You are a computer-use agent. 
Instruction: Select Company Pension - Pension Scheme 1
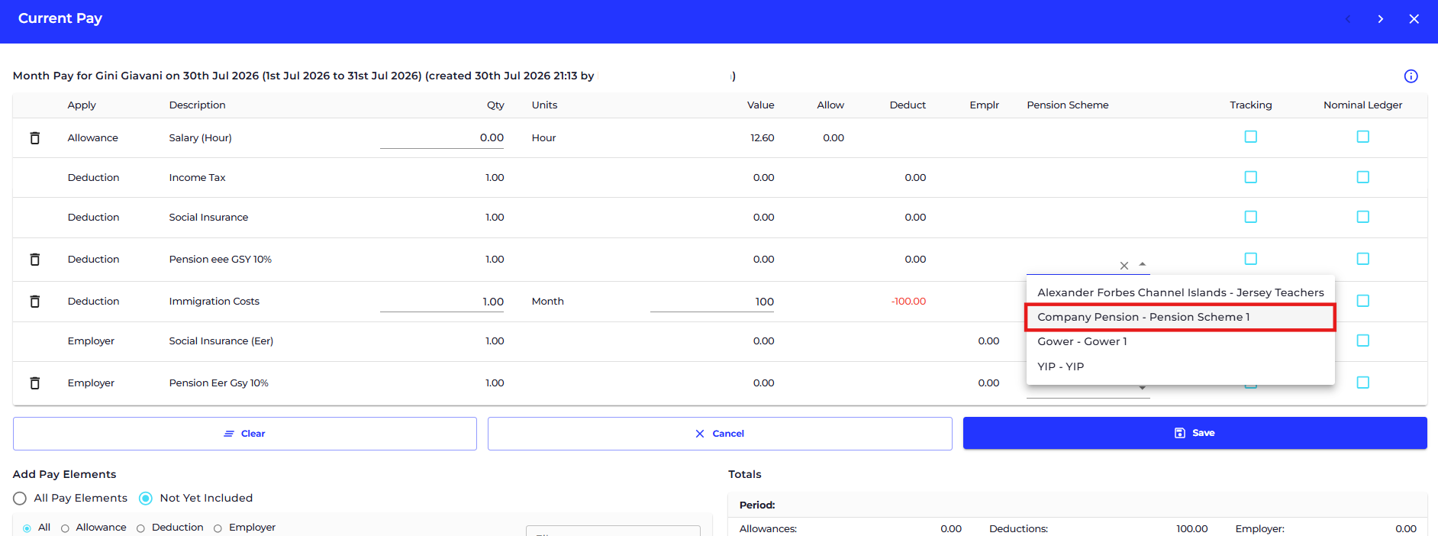1180,317
